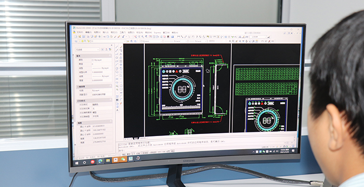Viewport: 364px width, 187px height.
Task: Expand the selection dropdown atop the properties palette
Action: click(87, 49)
